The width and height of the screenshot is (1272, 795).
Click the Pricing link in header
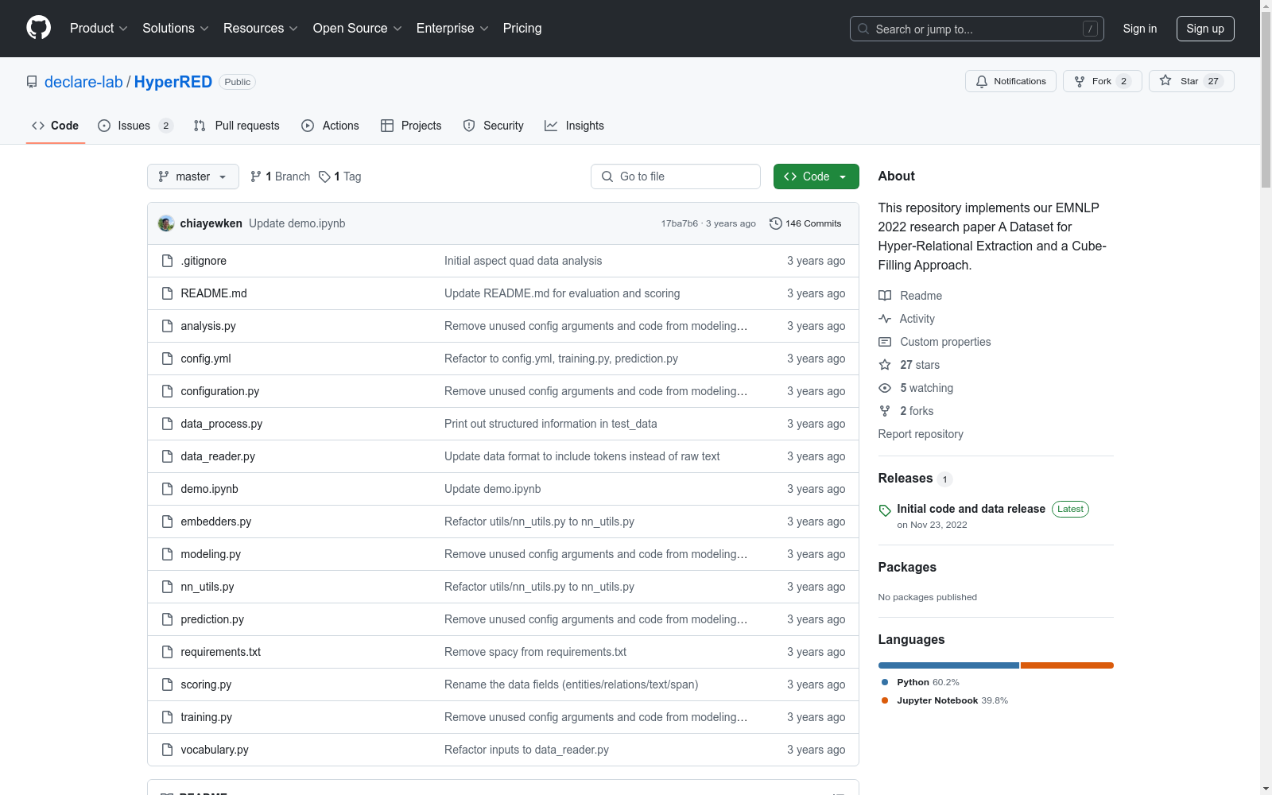(522, 29)
